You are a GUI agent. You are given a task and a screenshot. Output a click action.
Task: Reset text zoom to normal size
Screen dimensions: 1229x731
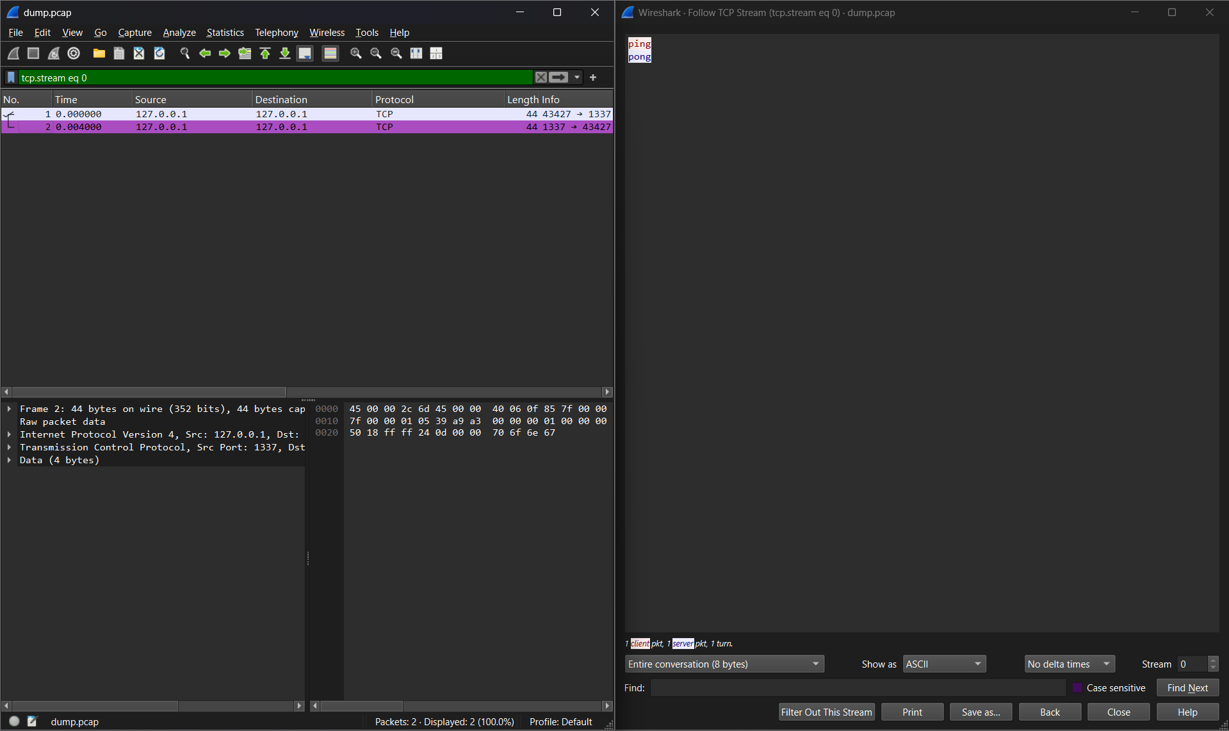coord(396,53)
